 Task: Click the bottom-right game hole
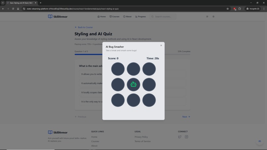point(149,100)
